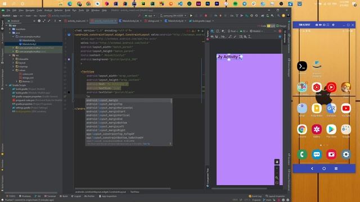Click the design surface select icon in the layout toolbar
This screenshot has width=360, height=202.
tap(213, 31)
